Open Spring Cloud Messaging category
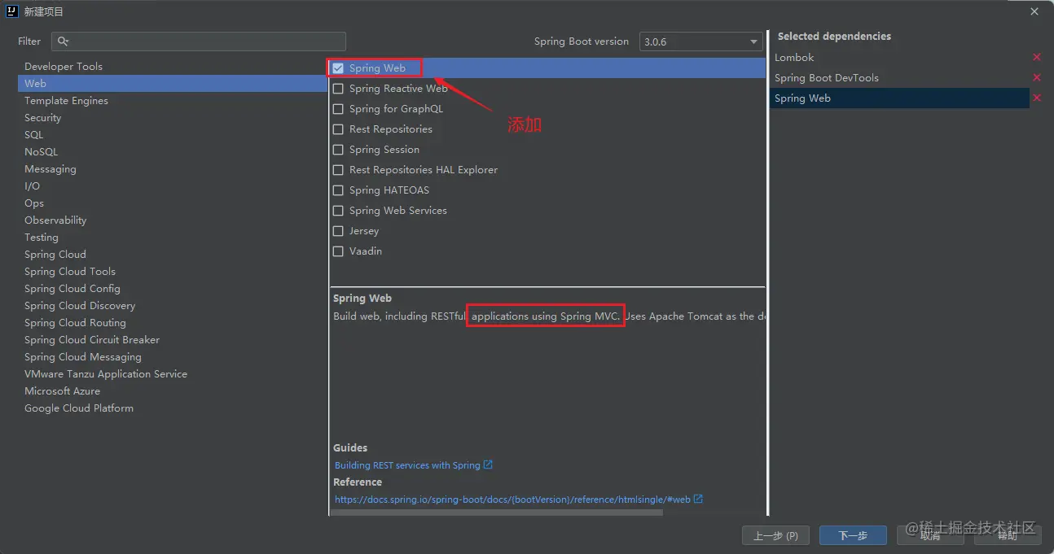1054x554 pixels. click(172, 357)
